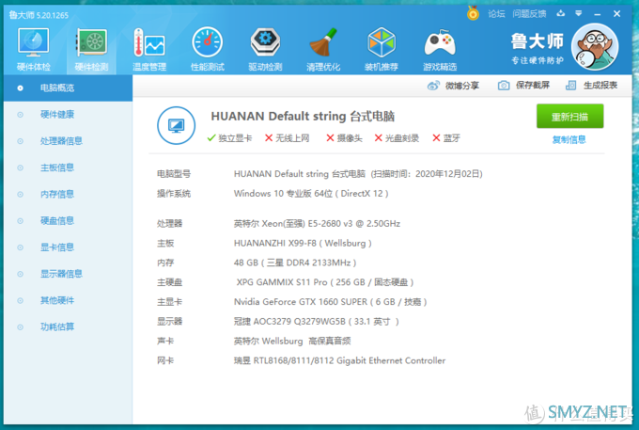Open the title bar dropdown menu arrow
Viewport: 639px width, 430px height.
pyautogui.click(x=578, y=13)
